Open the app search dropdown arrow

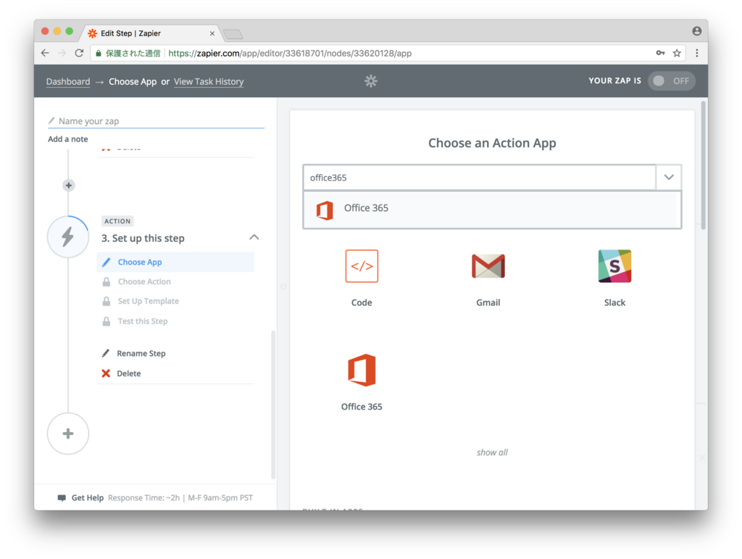669,177
